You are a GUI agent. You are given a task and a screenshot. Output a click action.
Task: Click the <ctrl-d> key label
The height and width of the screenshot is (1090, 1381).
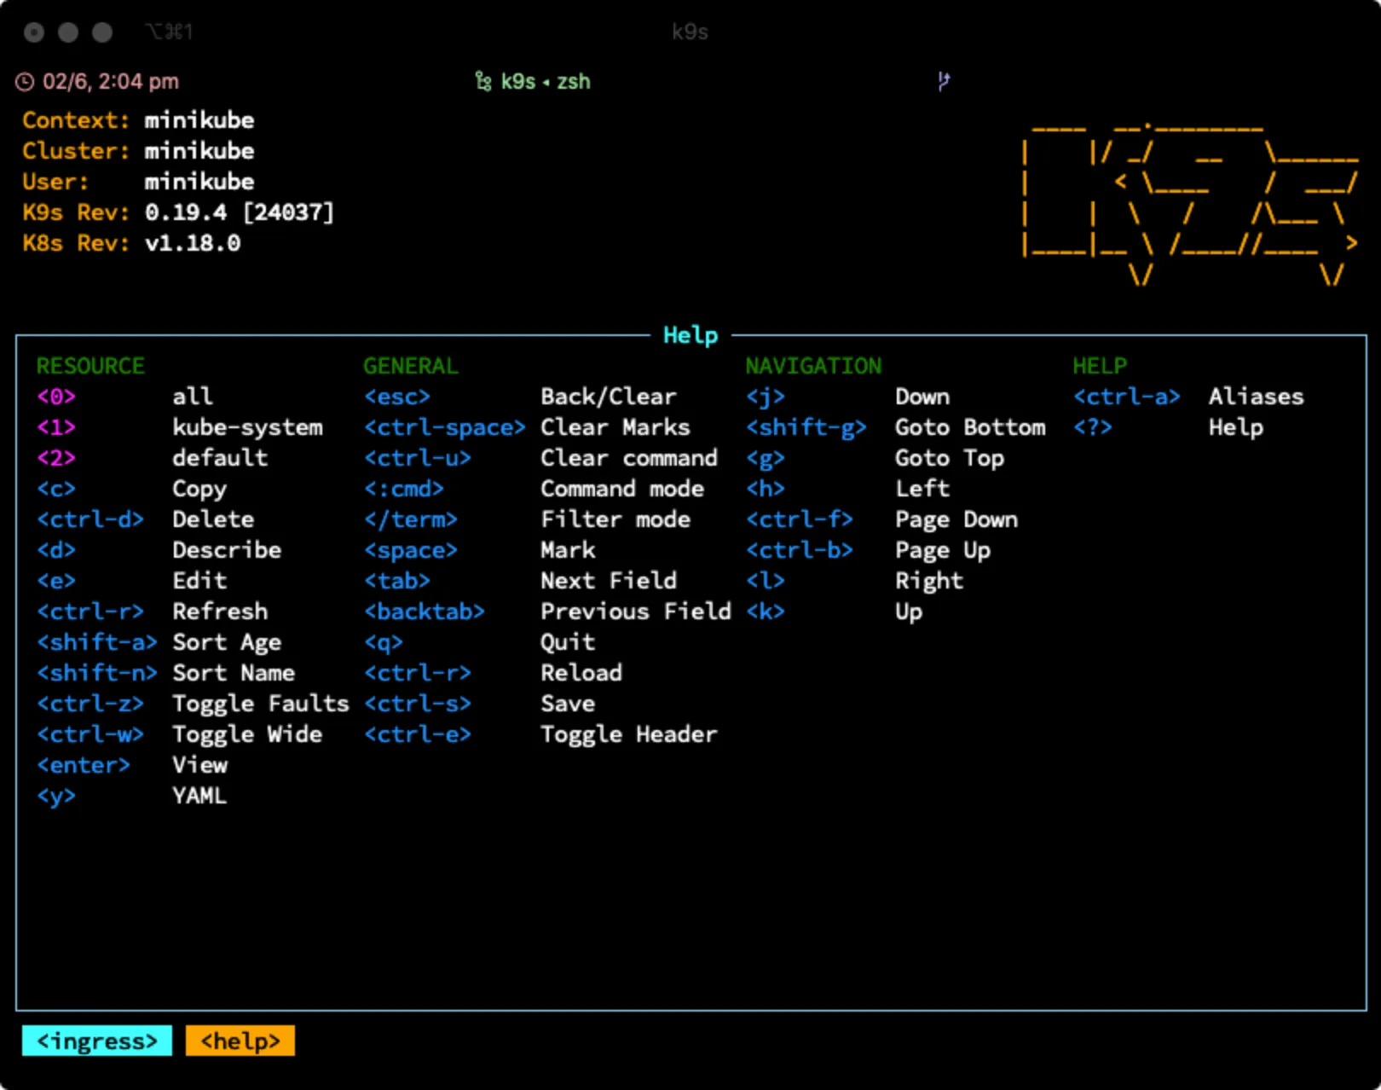(90, 519)
